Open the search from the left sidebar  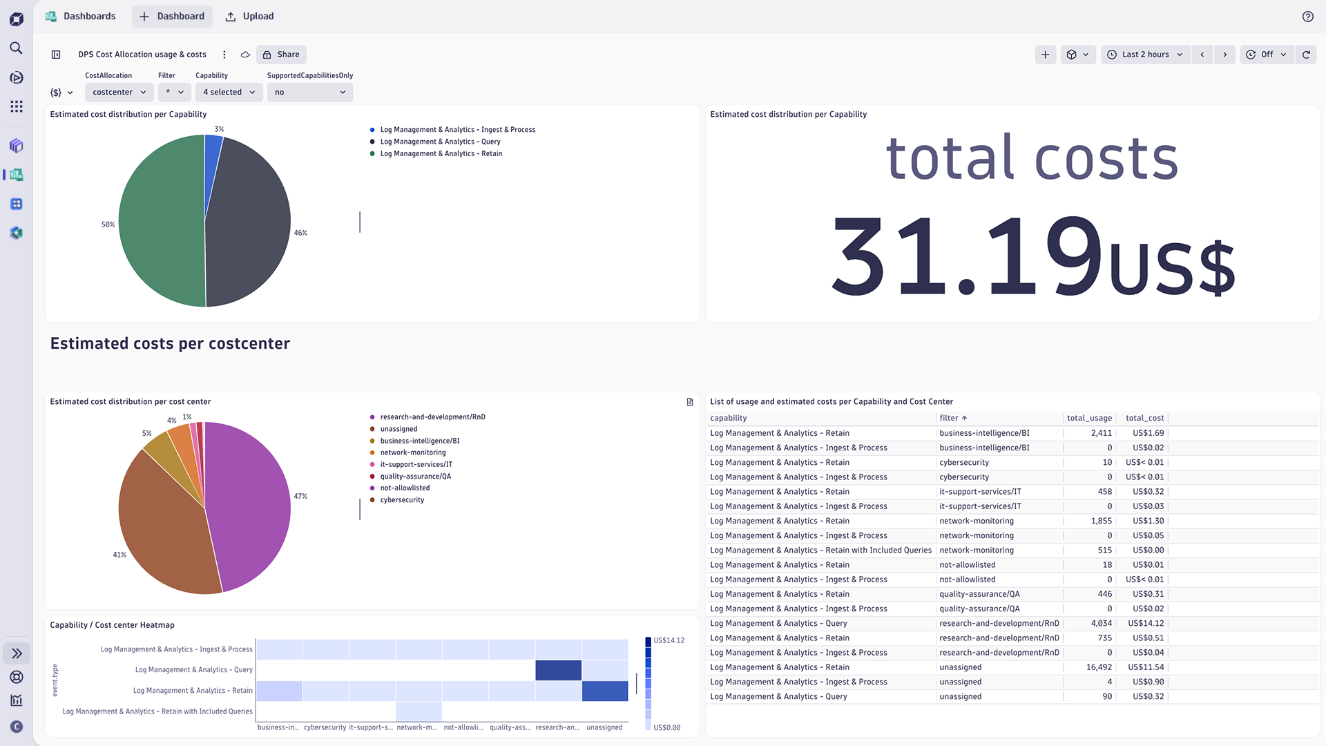(16, 48)
